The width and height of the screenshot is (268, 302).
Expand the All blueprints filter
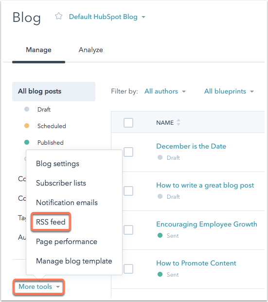[x=229, y=91]
